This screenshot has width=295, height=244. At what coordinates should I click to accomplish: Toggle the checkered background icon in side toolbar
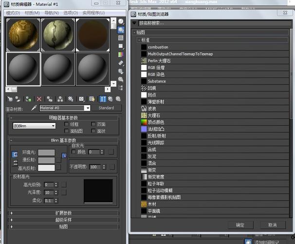(x=121, y=38)
